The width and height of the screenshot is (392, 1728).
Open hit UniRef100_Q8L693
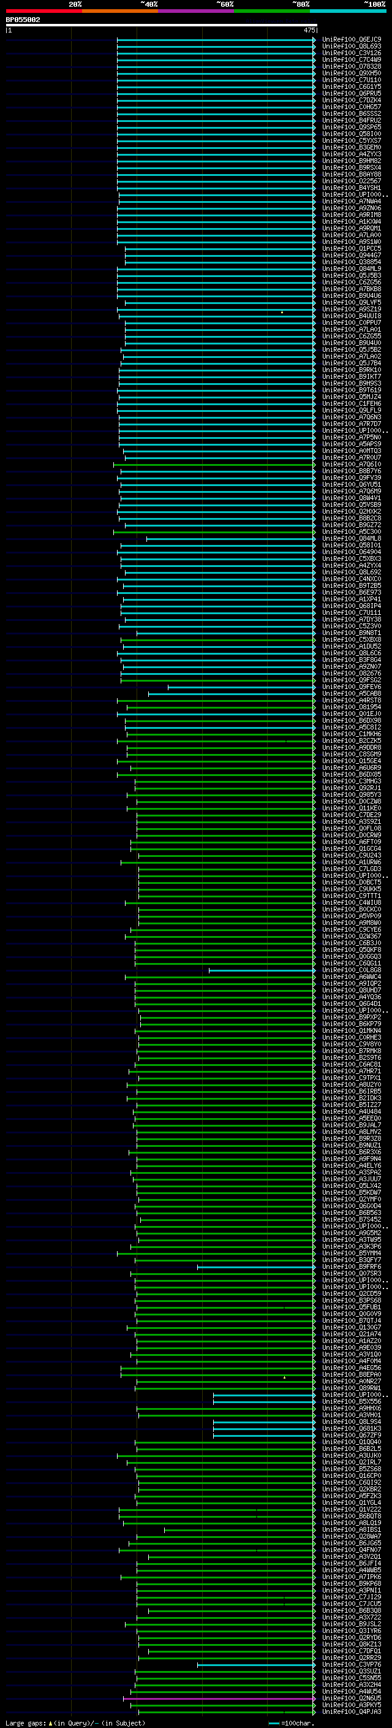(x=352, y=47)
